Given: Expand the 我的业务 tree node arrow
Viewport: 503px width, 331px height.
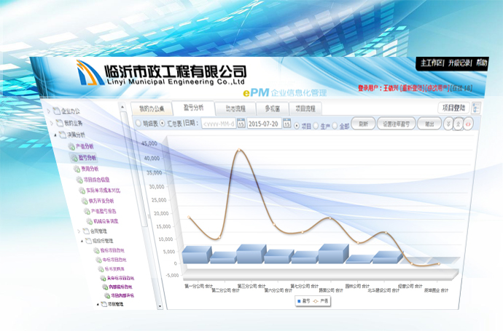Looking at the screenshot, I should [51, 123].
